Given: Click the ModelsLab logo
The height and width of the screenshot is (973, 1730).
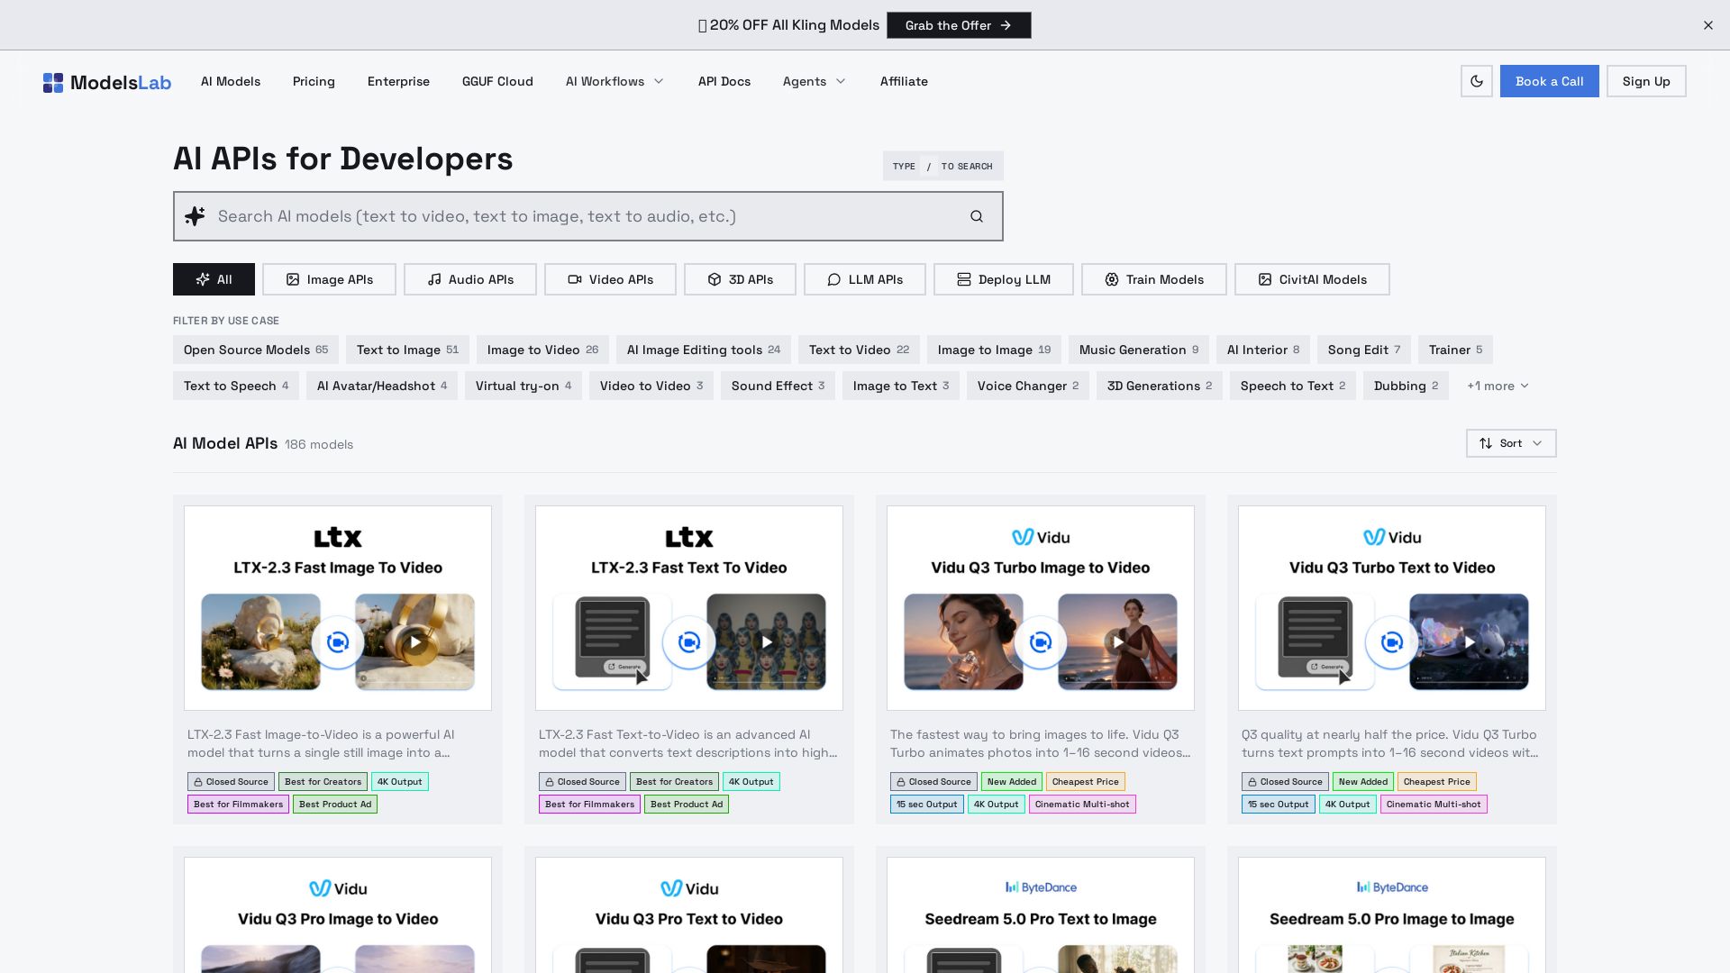Looking at the screenshot, I should click(x=106, y=82).
